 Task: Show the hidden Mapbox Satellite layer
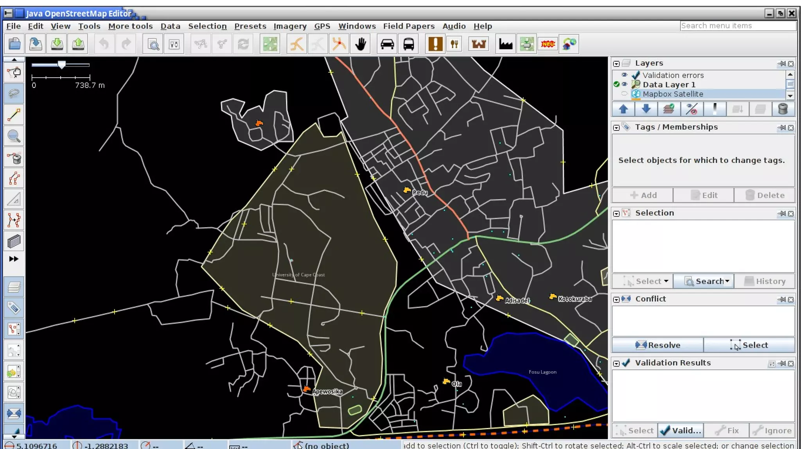pyautogui.click(x=624, y=94)
